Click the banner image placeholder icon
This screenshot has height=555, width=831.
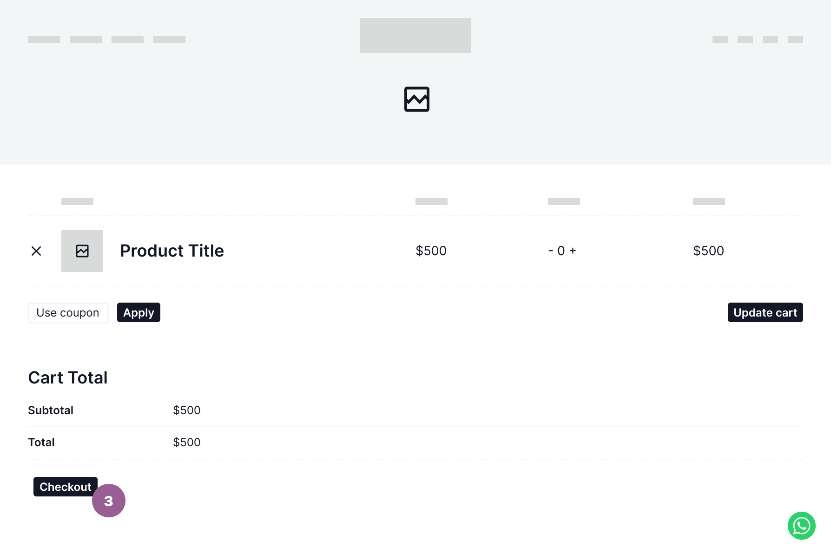(416, 99)
